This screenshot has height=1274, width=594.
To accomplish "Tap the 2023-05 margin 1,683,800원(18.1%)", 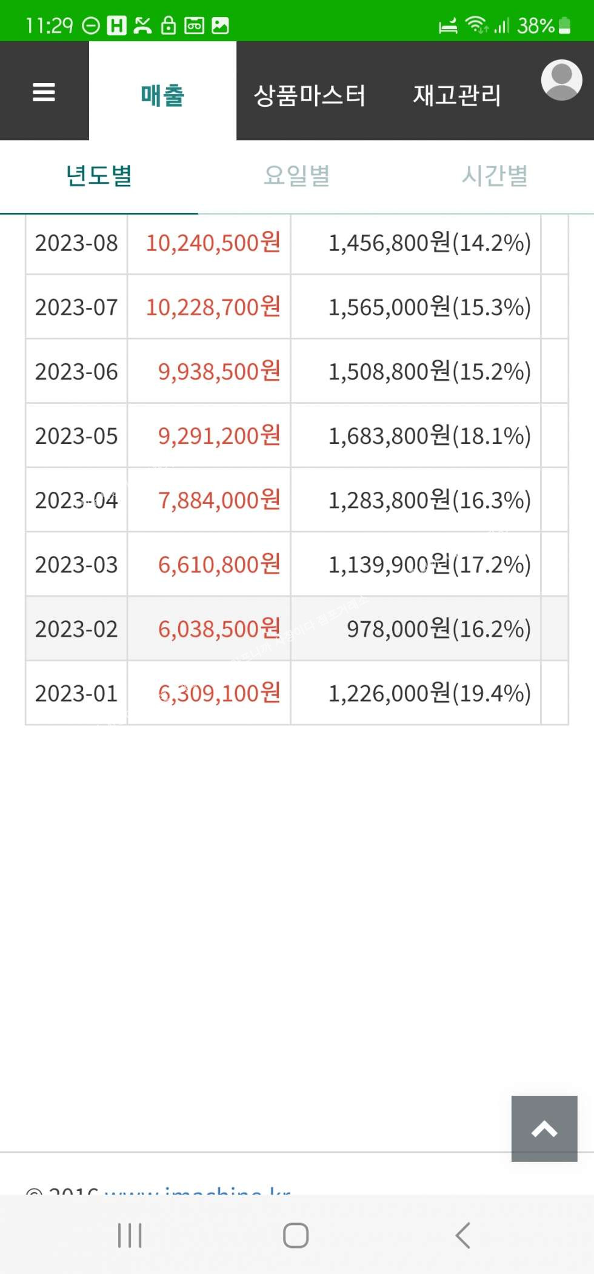I will click(x=429, y=436).
